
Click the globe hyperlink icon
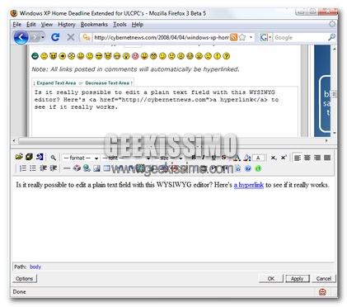[87, 168]
